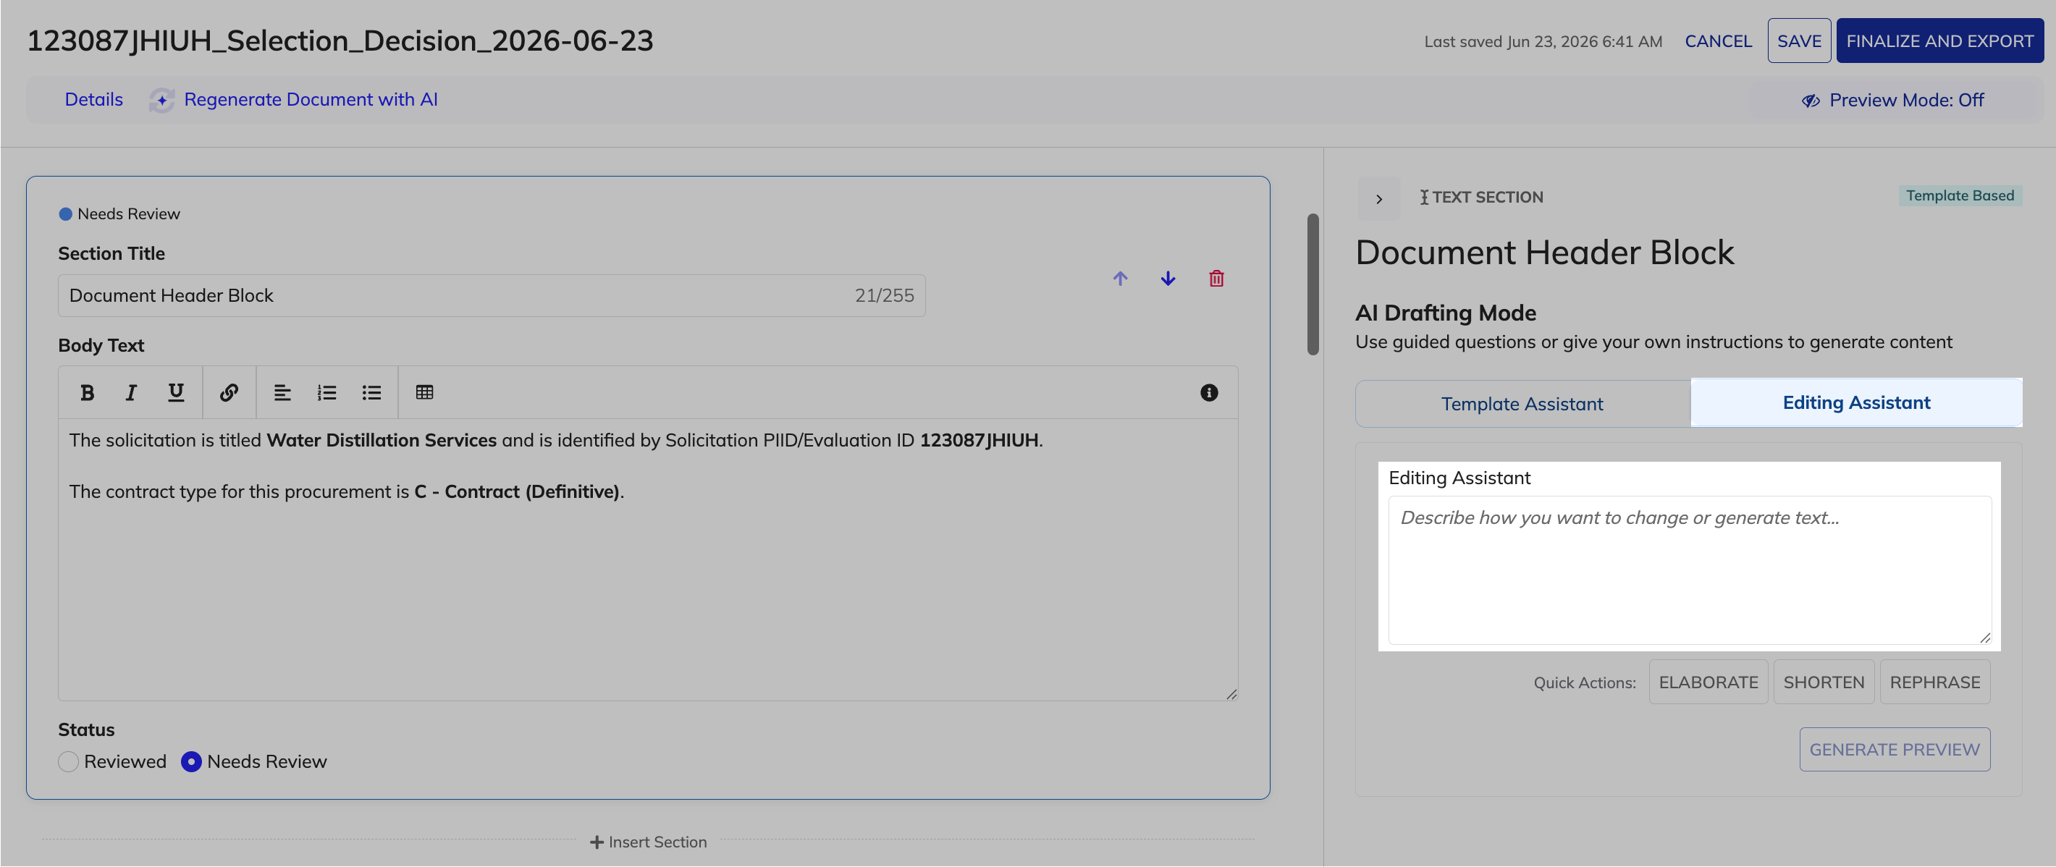Switch to the Editing Assistant tab

[x=1855, y=403]
